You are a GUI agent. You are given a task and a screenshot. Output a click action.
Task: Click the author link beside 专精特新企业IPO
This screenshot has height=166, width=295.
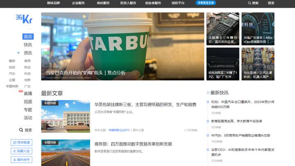pos(138,130)
